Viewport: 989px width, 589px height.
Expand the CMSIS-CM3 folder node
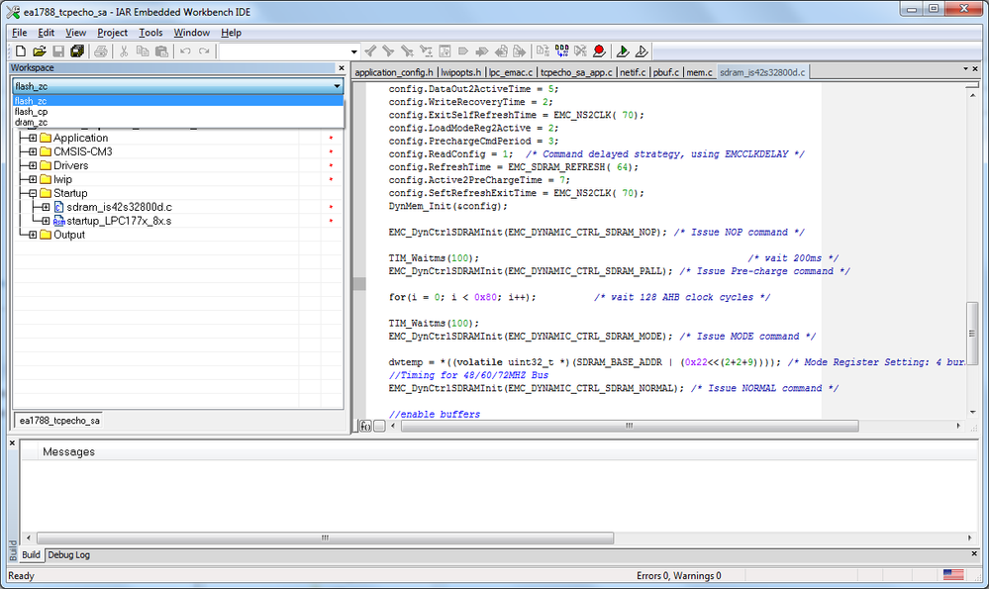pyautogui.click(x=33, y=152)
